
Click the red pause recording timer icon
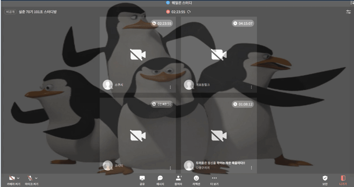(168, 12)
